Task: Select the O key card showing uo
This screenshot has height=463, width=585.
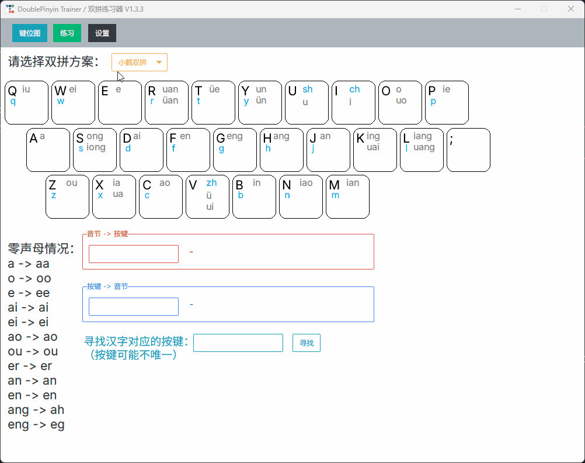Action: (401, 103)
